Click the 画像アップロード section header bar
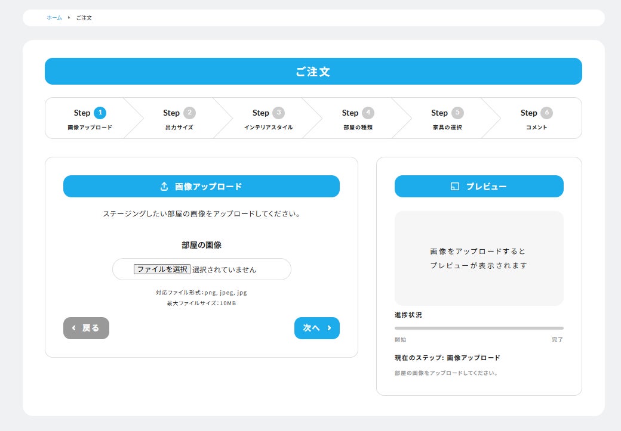Image resolution: width=621 pixels, height=431 pixels. click(202, 186)
